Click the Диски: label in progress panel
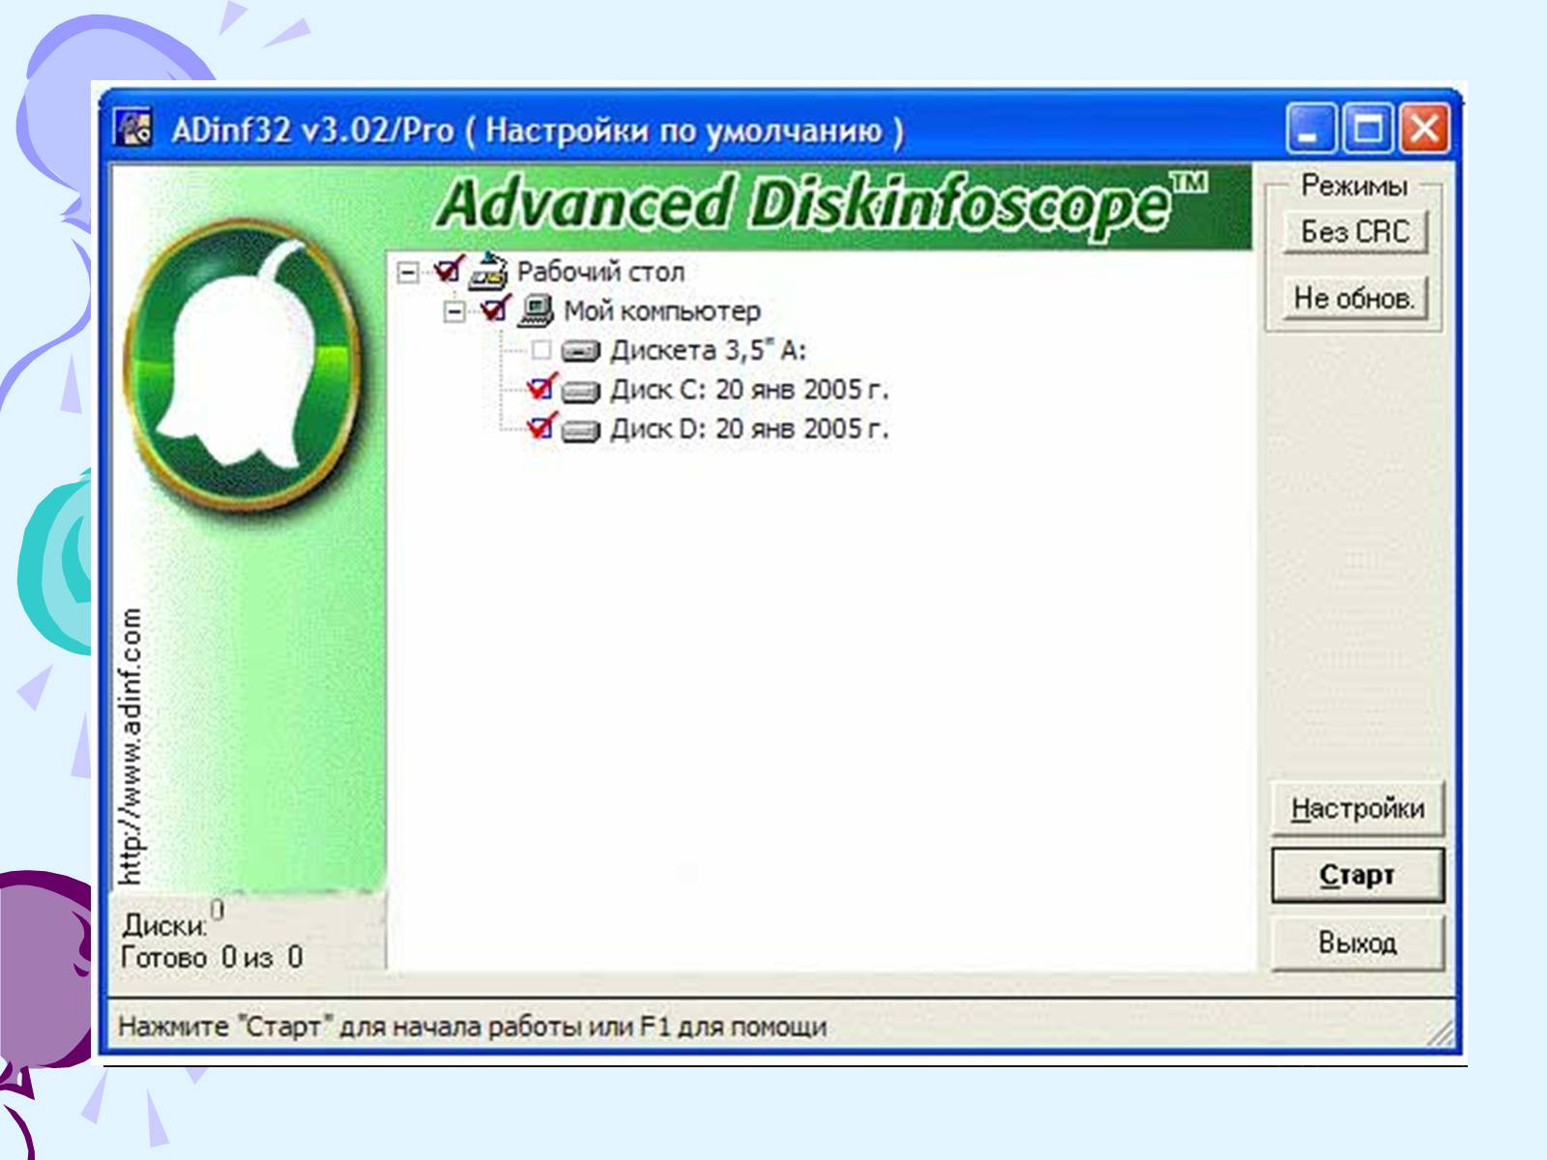Viewport: 1547px width, 1160px height. click(x=164, y=926)
